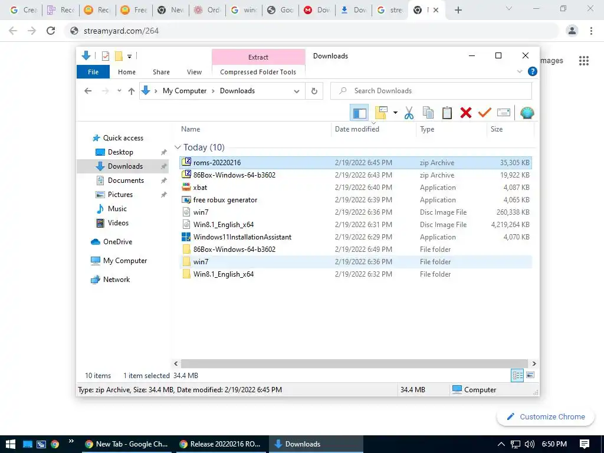This screenshot has height=453, width=604.
Task: Click the Refresh button next to the address bar
Action: pos(314,91)
